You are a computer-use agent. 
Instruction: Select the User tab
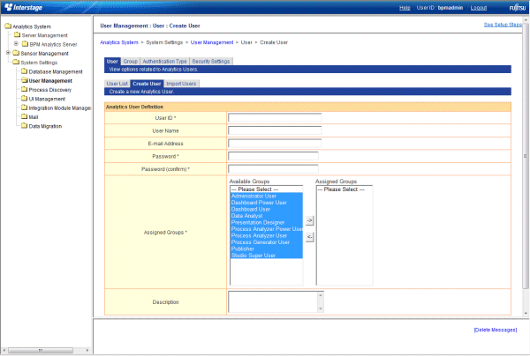(112, 61)
